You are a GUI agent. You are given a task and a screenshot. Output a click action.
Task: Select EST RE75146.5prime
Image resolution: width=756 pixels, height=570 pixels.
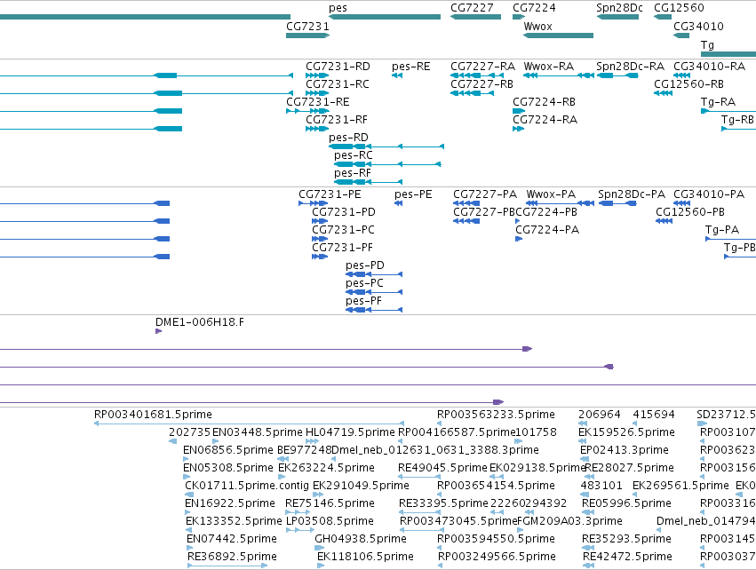[330, 504]
